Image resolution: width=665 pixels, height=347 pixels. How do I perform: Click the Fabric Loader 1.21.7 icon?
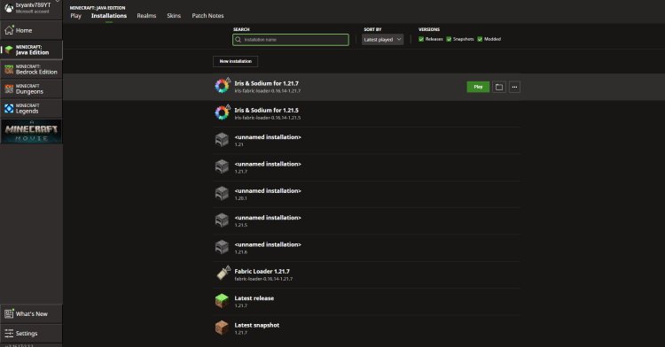pyautogui.click(x=223, y=274)
